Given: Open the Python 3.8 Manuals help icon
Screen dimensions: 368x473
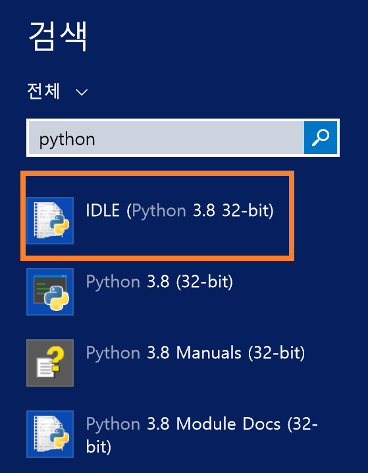Looking at the screenshot, I should (50, 363).
